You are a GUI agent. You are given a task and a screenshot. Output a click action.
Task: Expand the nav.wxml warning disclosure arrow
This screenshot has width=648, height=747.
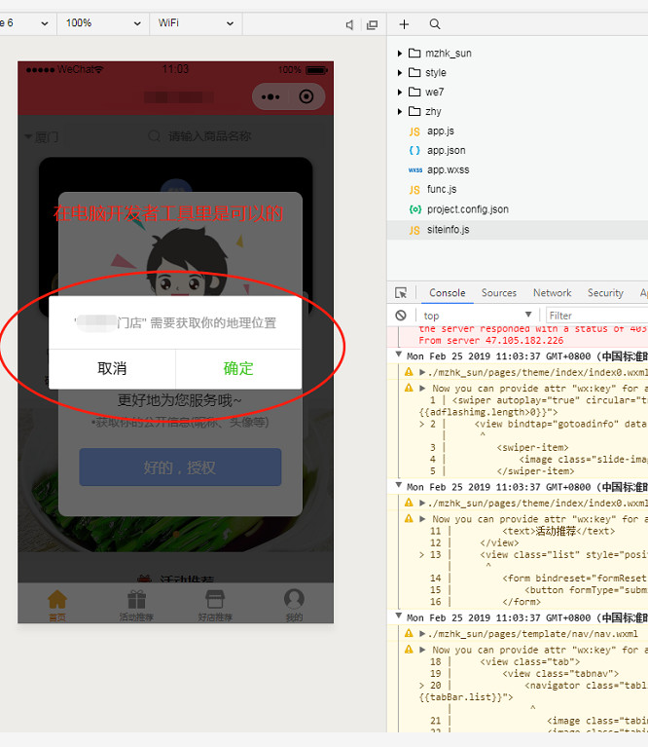422,634
